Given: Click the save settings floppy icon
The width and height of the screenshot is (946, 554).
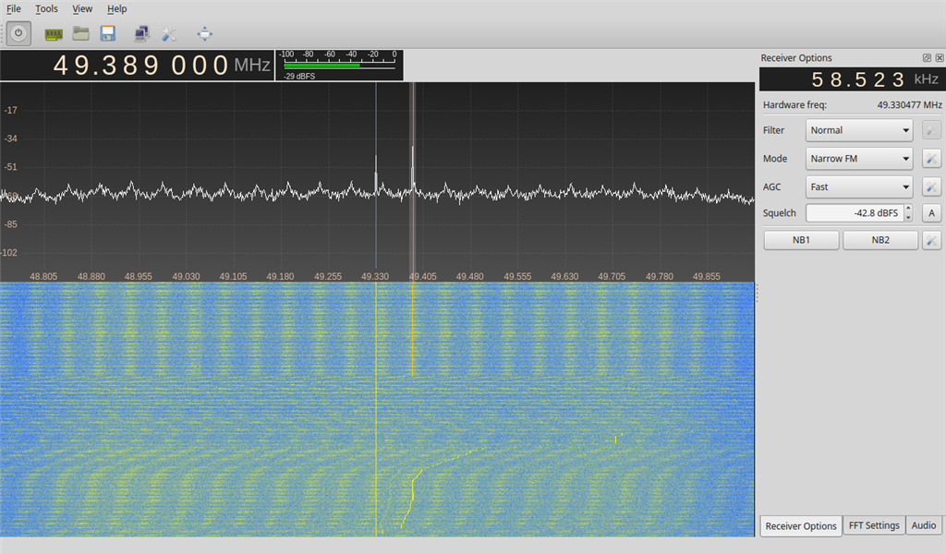Looking at the screenshot, I should [x=107, y=34].
